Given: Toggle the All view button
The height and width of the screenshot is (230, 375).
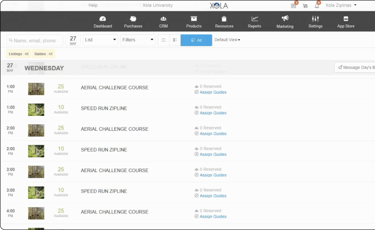Looking at the screenshot, I should pyautogui.click(x=196, y=40).
